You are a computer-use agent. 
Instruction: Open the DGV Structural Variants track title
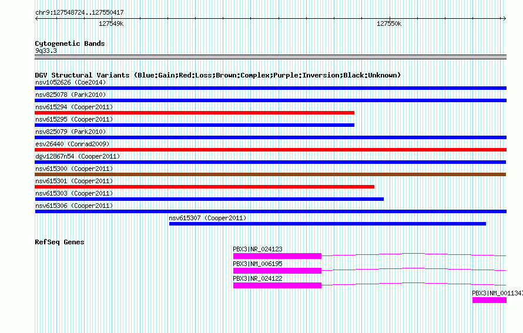click(218, 75)
